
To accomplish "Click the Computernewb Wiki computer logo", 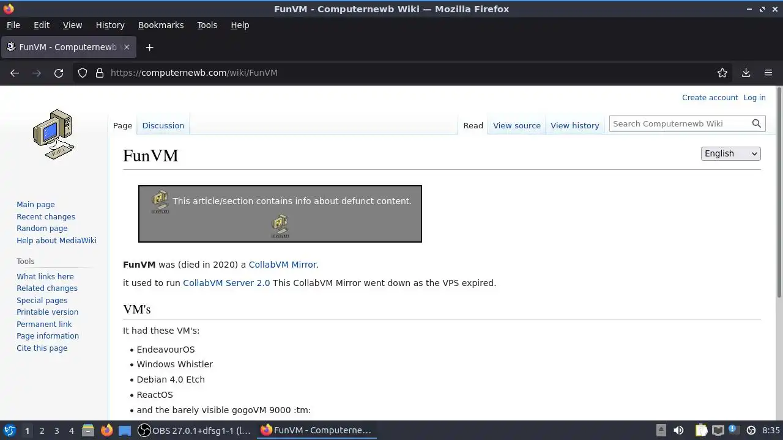I will (x=54, y=134).
